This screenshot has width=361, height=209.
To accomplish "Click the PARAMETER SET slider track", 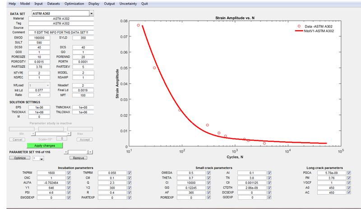I will (78, 152).
